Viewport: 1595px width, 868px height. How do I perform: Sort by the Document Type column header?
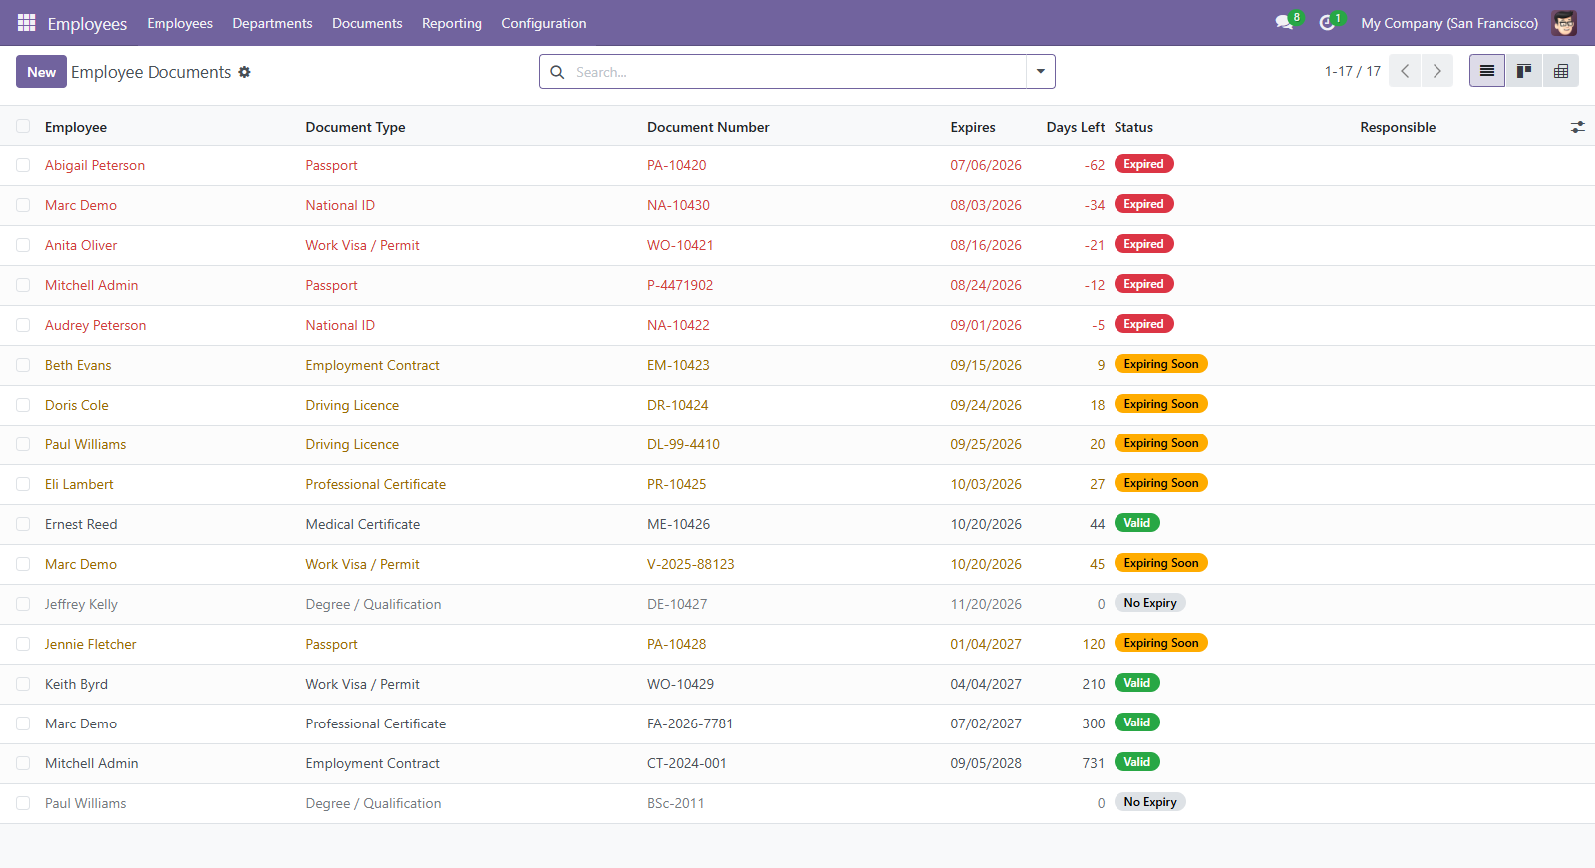coord(355,127)
